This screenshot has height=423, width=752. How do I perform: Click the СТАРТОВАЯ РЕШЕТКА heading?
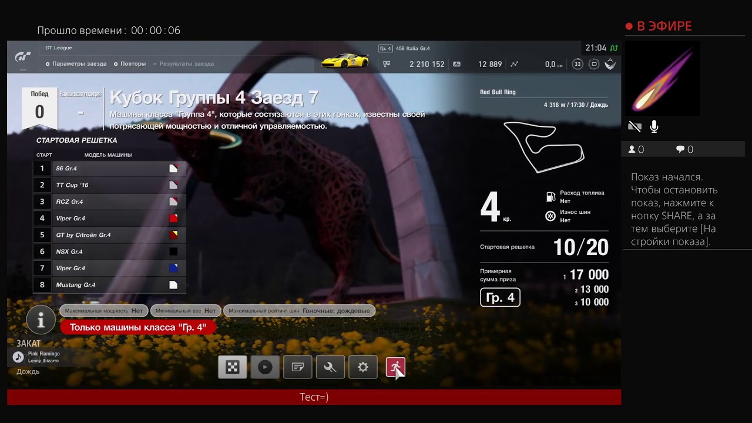(77, 140)
